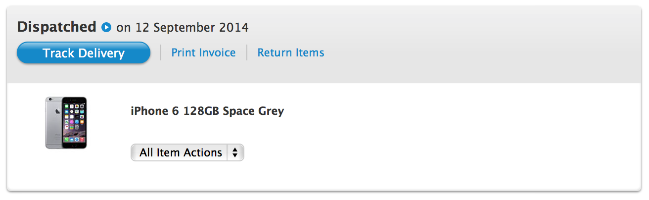Viewport: 649px width, 200px height.
Task: Click the app icons grid on the iPhone screen
Action: pyautogui.click(x=75, y=118)
